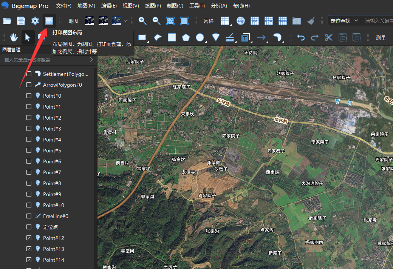
Task: Open the 定位查找 dropdown
Action: pos(344,21)
